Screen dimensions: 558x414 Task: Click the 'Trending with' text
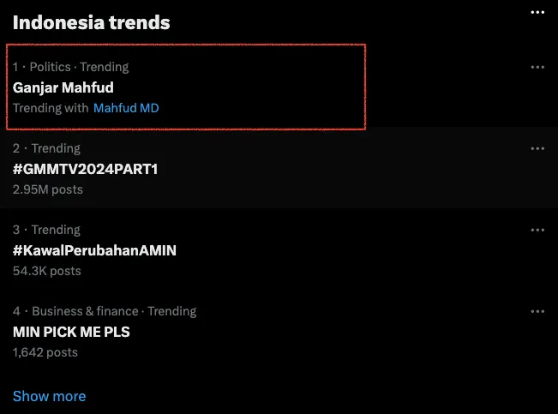(51, 108)
